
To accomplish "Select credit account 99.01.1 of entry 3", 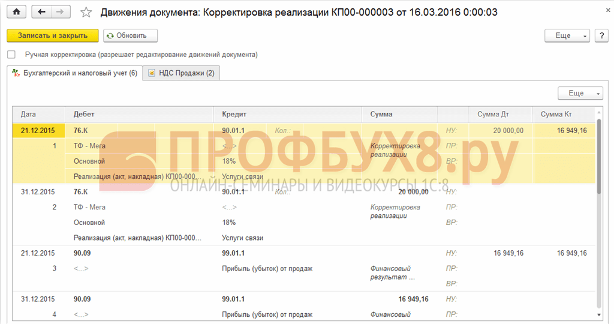I will pyautogui.click(x=233, y=253).
